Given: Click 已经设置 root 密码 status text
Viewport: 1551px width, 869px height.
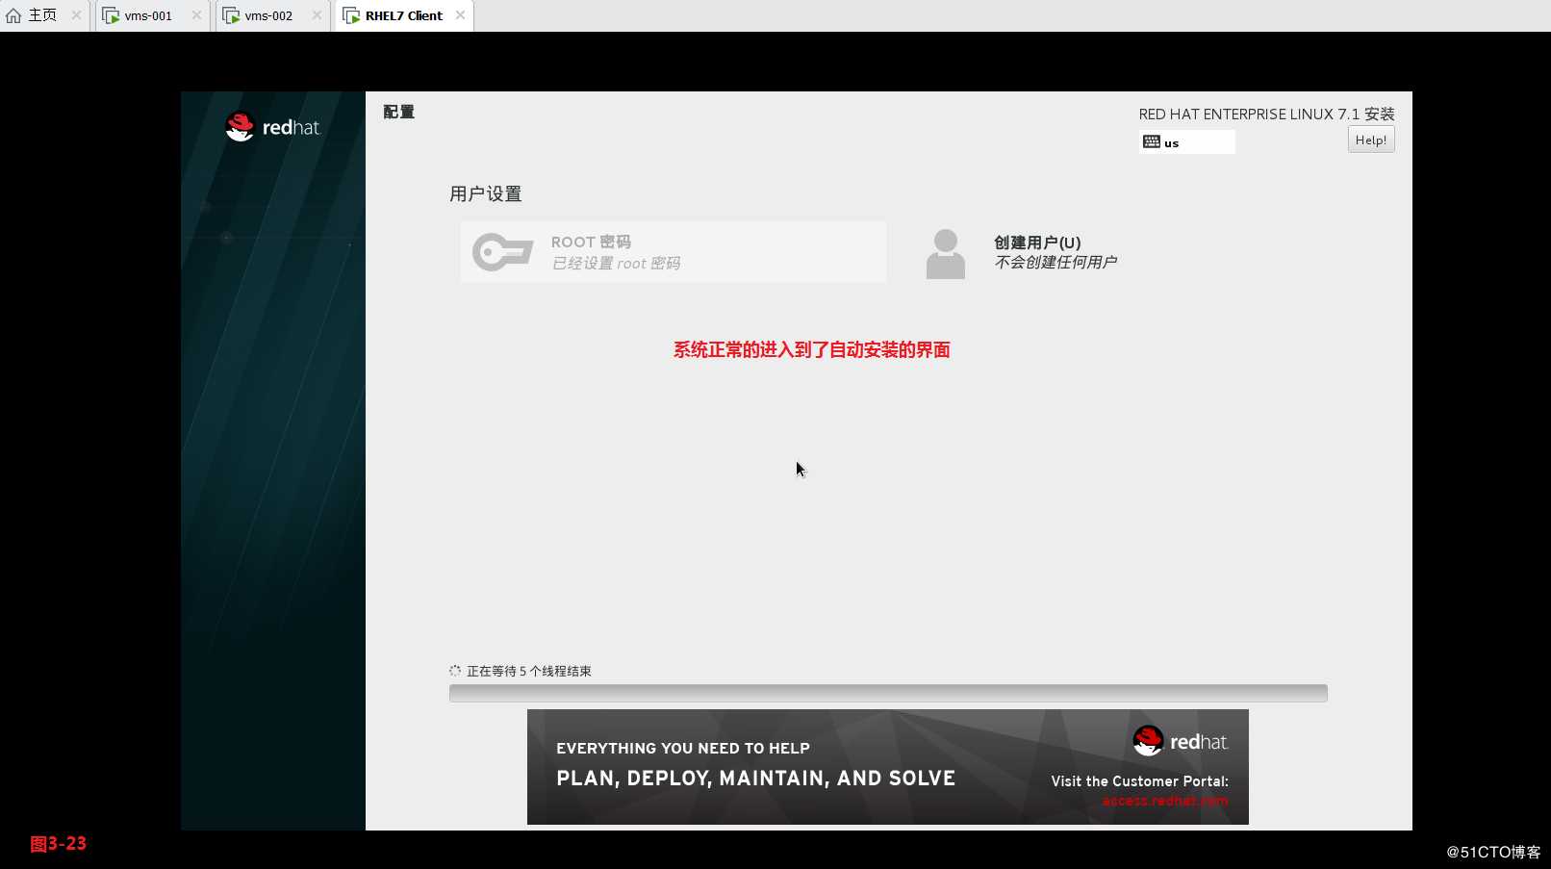Looking at the screenshot, I should (616, 263).
